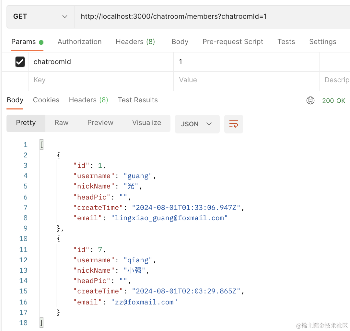Image resolution: width=350 pixels, height=331 pixels.
Task: Click the wrap lines icon
Action: click(233, 124)
